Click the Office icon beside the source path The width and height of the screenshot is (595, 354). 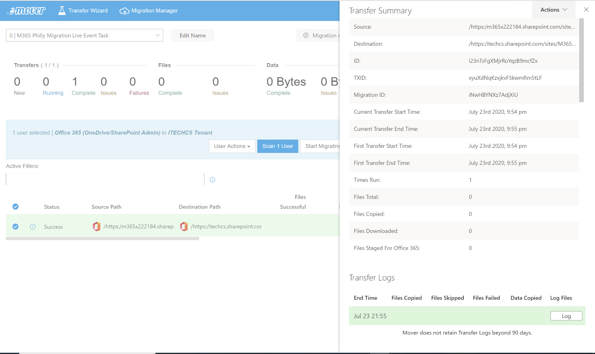click(97, 226)
